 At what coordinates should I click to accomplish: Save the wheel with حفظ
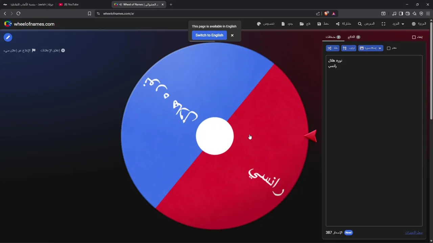(323, 24)
